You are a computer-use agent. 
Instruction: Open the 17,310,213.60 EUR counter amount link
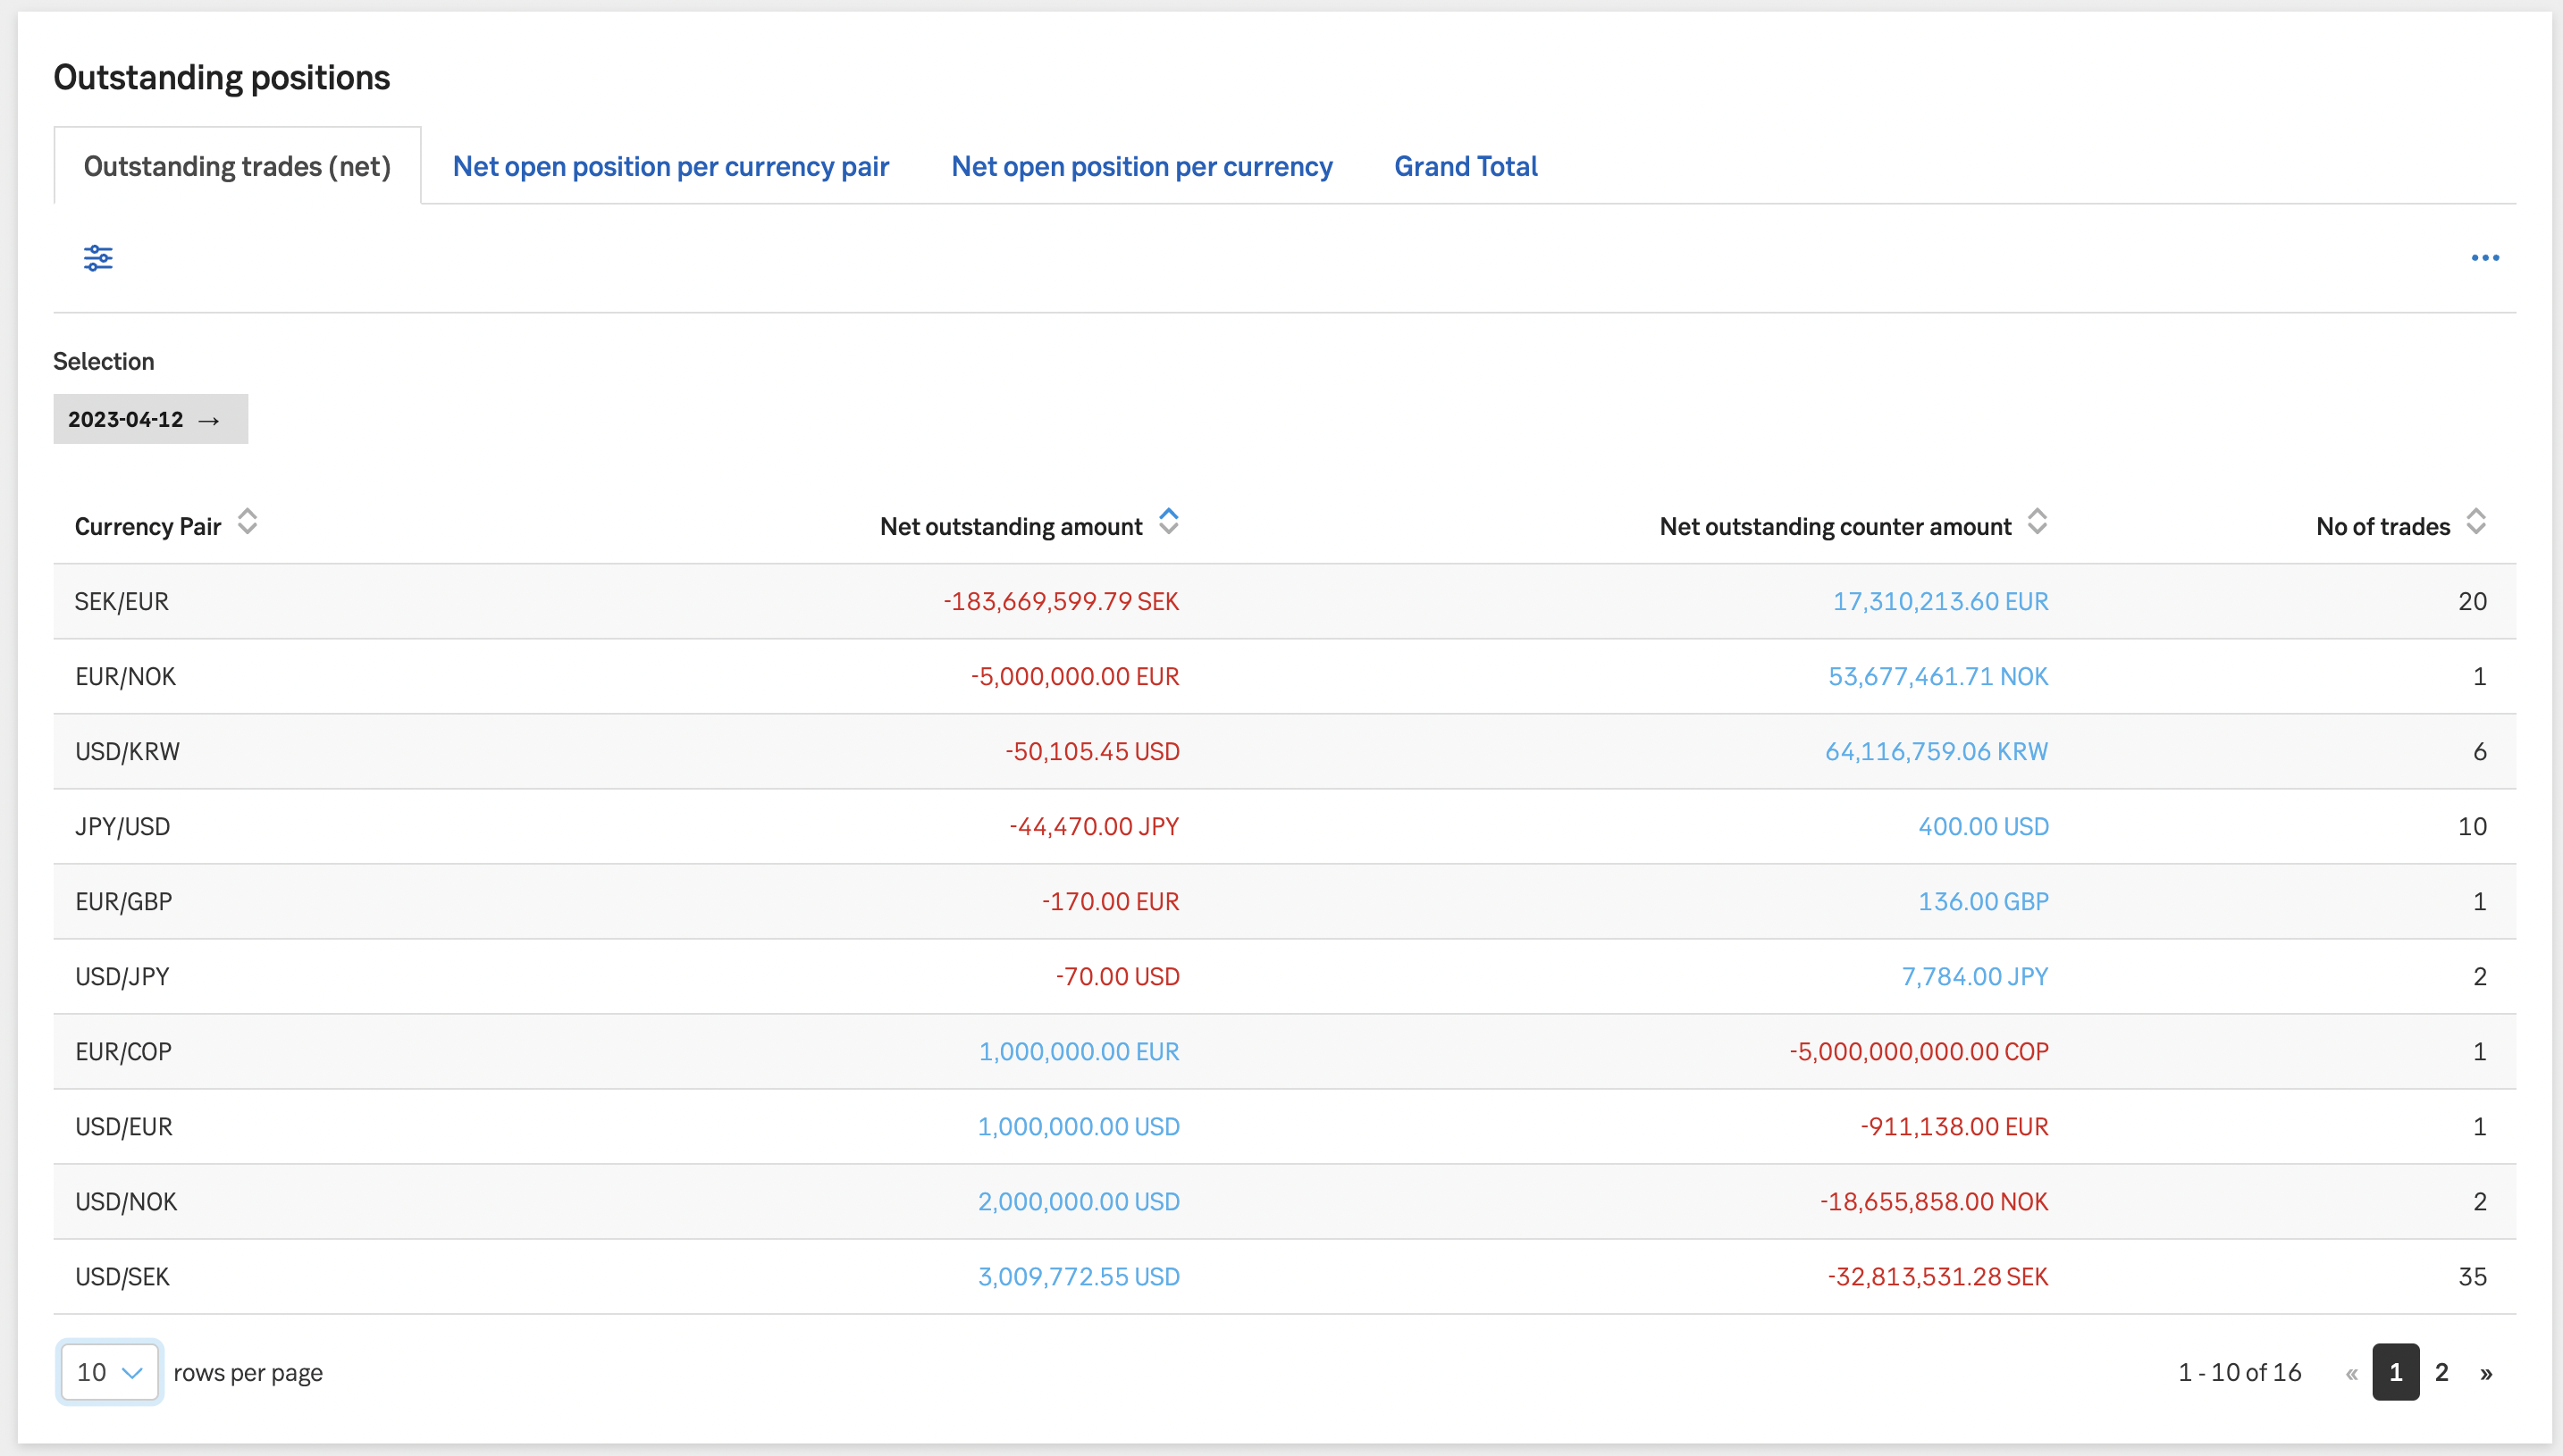(1940, 601)
